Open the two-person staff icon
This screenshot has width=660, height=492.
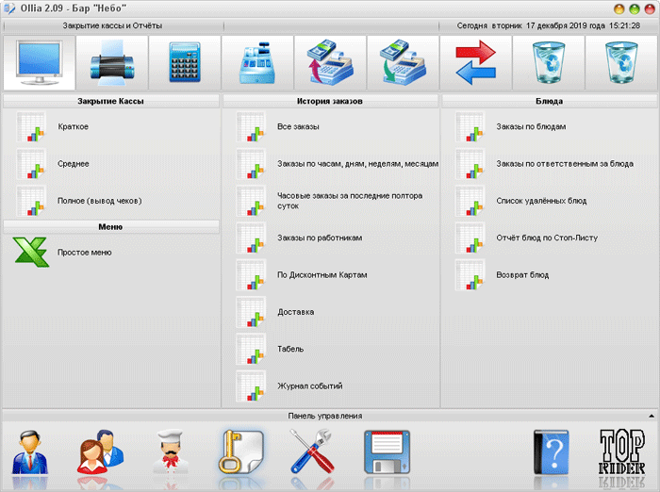pos(100,452)
